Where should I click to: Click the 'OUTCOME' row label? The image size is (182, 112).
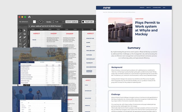click(x=89, y=55)
